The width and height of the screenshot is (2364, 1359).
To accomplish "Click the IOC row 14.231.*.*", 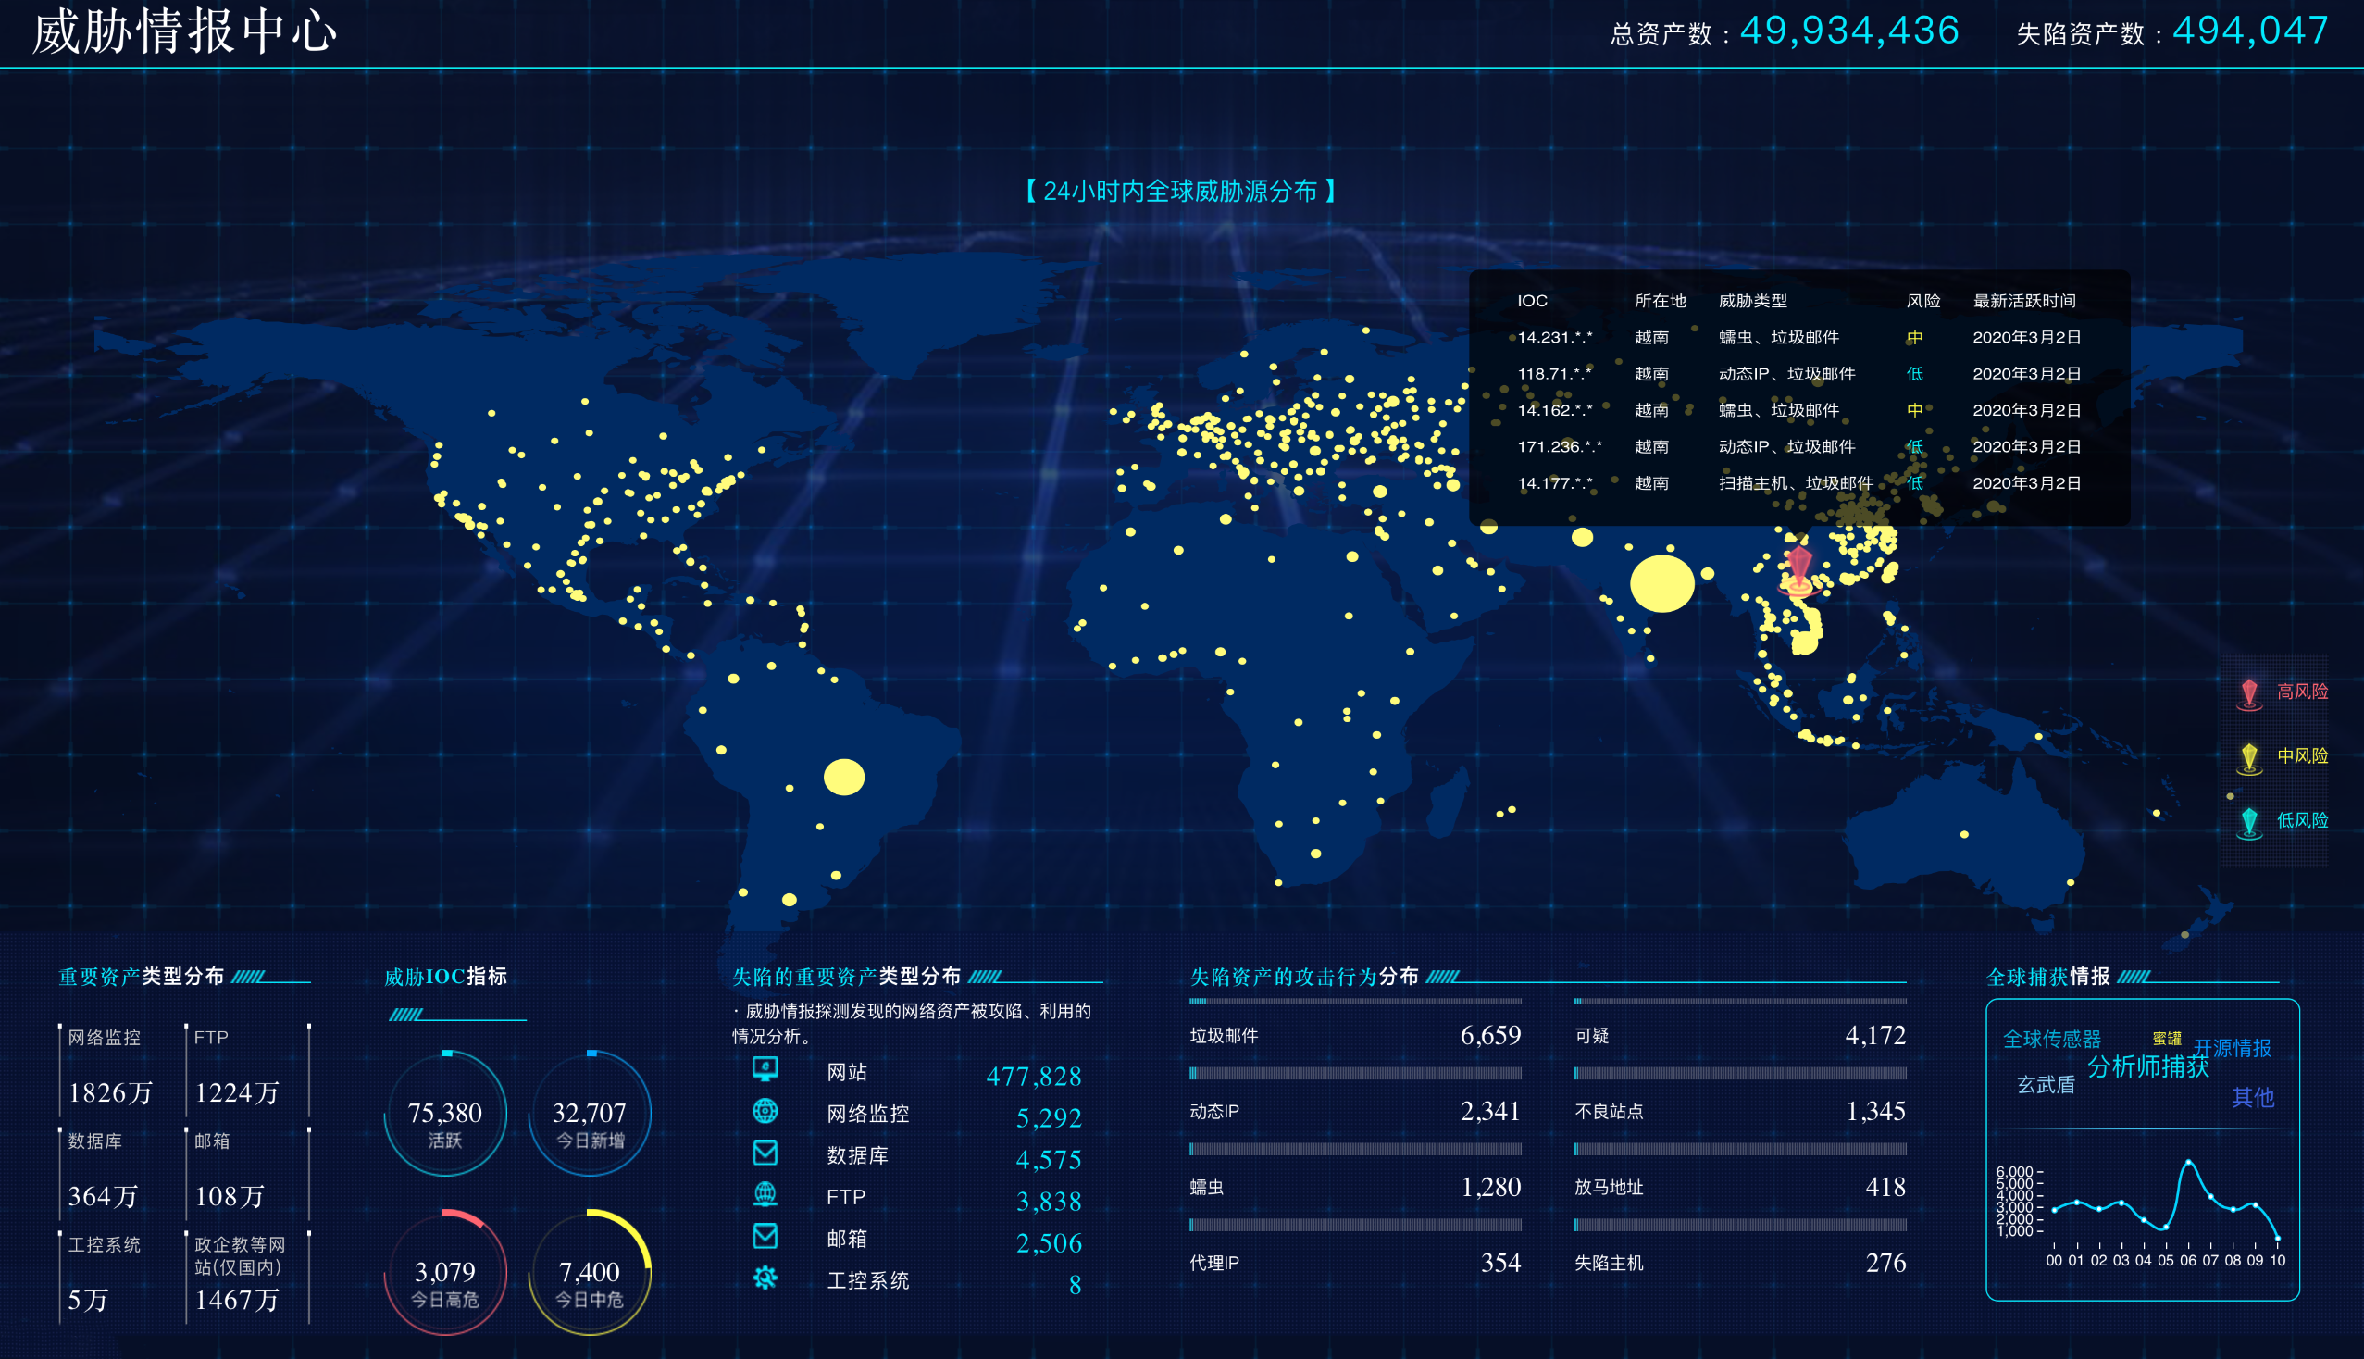I will pyautogui.click(x=1798, y=337).
